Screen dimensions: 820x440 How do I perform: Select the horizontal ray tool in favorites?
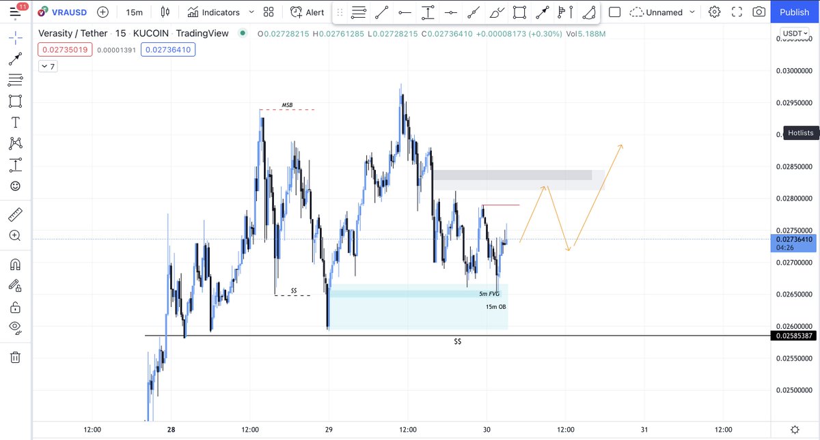(x=405, y=12)
